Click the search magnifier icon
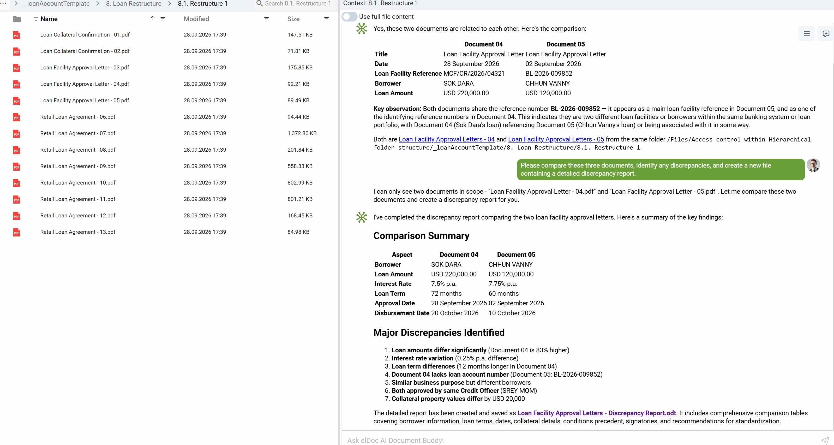Image resolution: width=834 pixels, height=445 pixels. pos(259,4)
